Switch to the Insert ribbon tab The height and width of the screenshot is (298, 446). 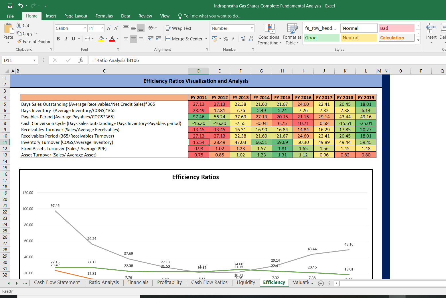pos(51,16)
